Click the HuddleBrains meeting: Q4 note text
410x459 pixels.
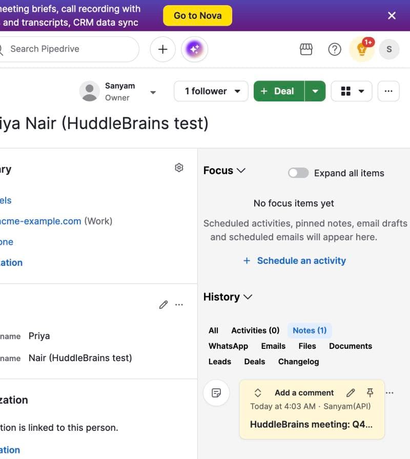[311, 425]
